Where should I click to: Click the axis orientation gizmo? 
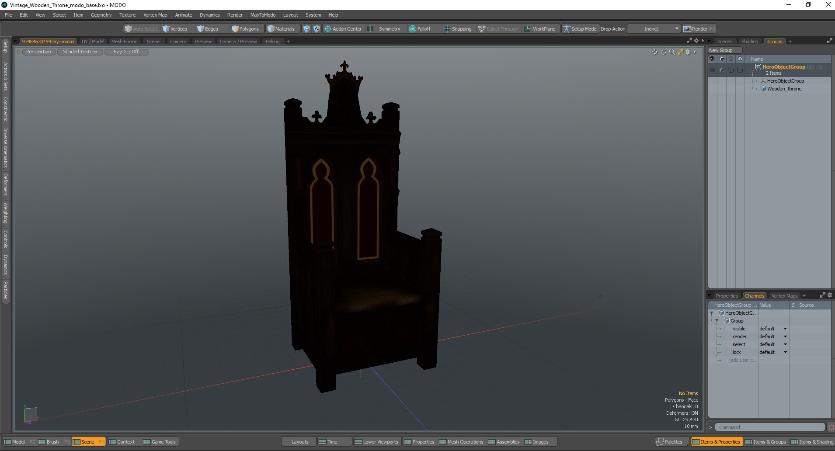(30, 414)
